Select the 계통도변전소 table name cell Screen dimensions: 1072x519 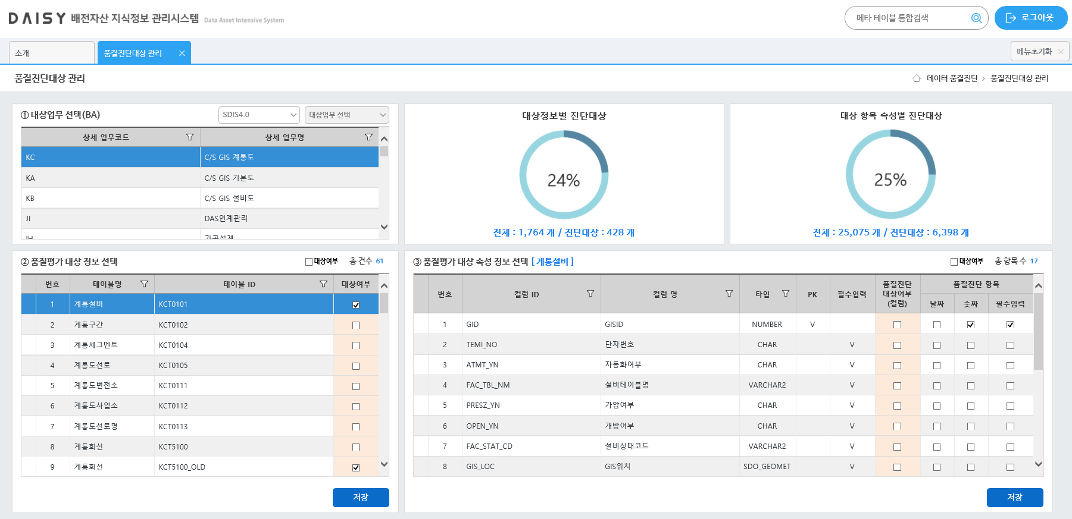(112, 385)
